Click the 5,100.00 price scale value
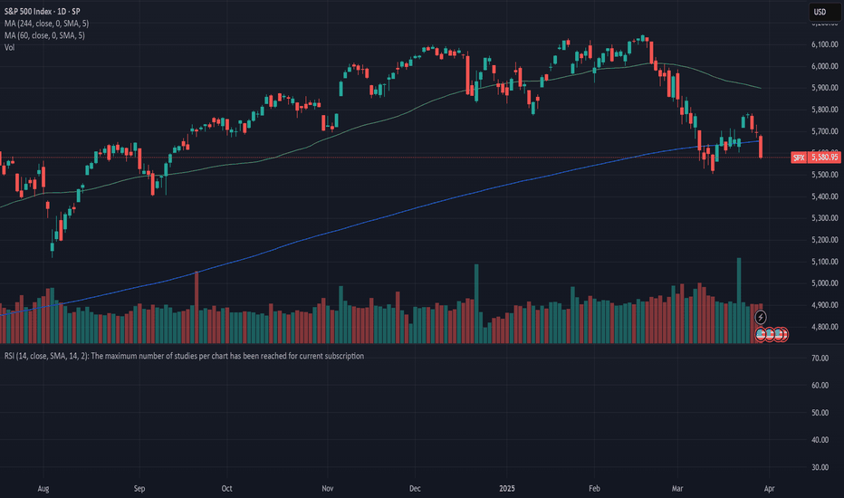Image resolution: width=844 pixels, height=498 pixels. pyautogui.click(x=825, y=262)
